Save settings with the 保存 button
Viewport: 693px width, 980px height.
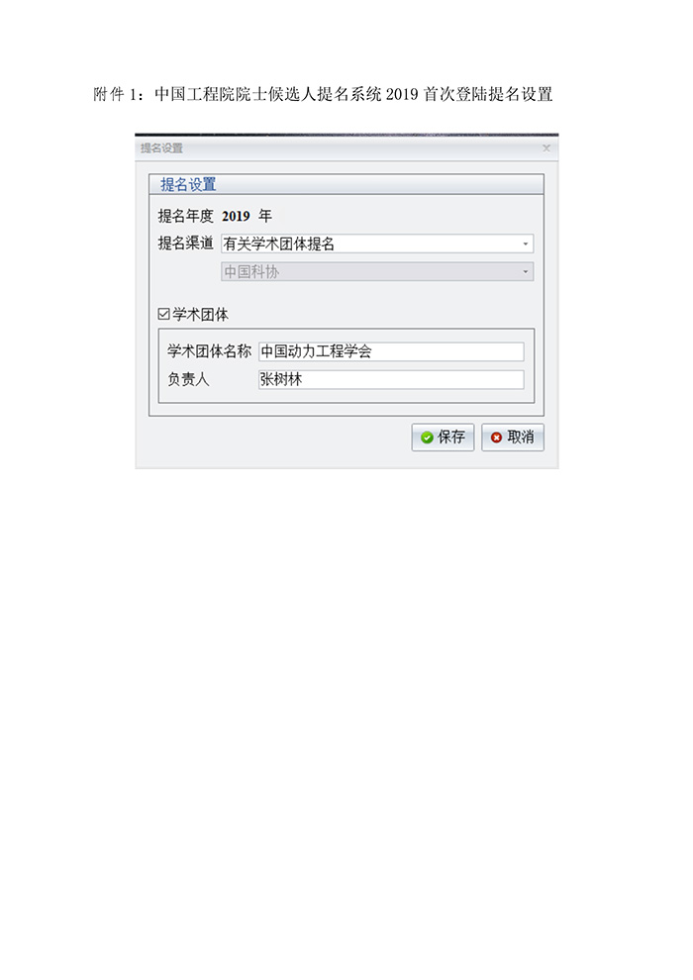443,437
